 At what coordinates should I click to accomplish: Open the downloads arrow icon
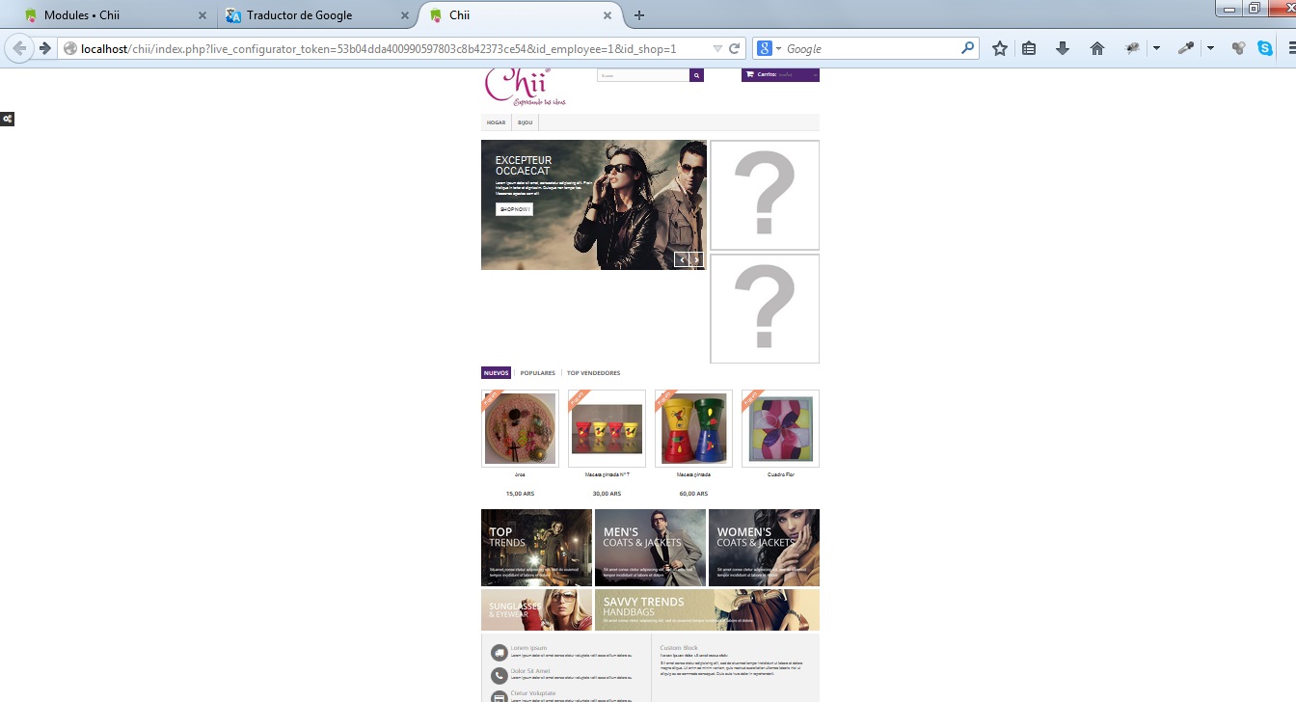point(1063,48)
